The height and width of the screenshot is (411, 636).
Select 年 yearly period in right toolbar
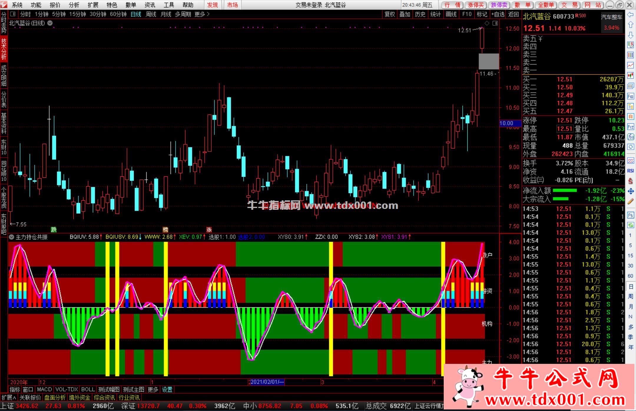click(x=630, y=347)
